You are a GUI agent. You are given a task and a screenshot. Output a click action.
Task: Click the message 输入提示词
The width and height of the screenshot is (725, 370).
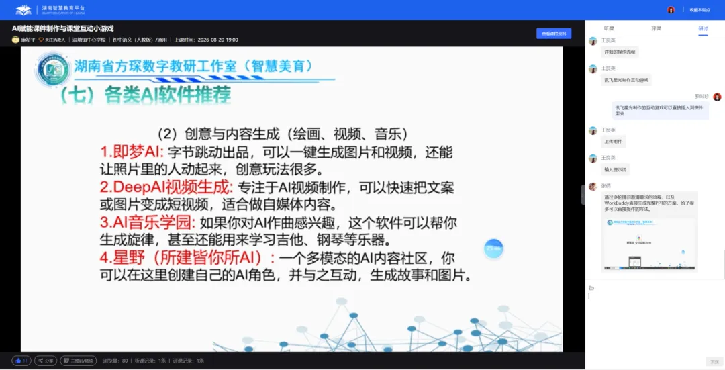coord(615,170)
